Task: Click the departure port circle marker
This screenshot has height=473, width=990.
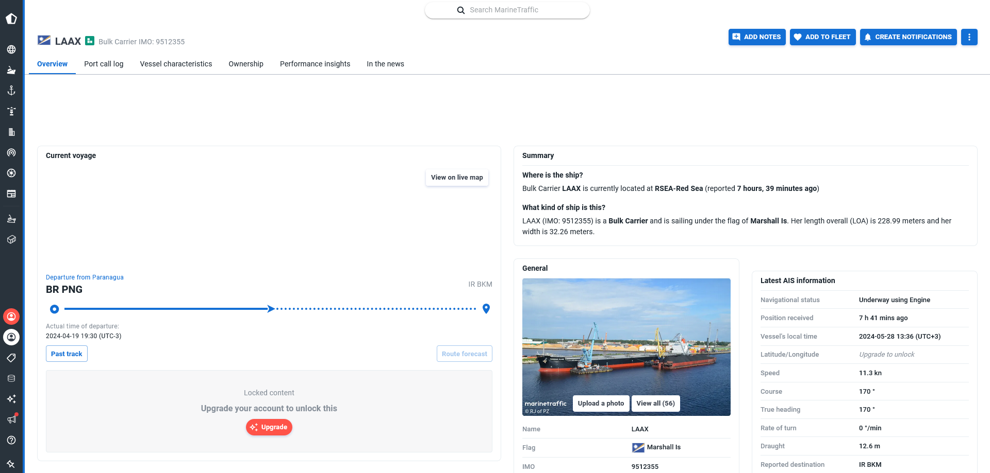Action: [54, 309]
